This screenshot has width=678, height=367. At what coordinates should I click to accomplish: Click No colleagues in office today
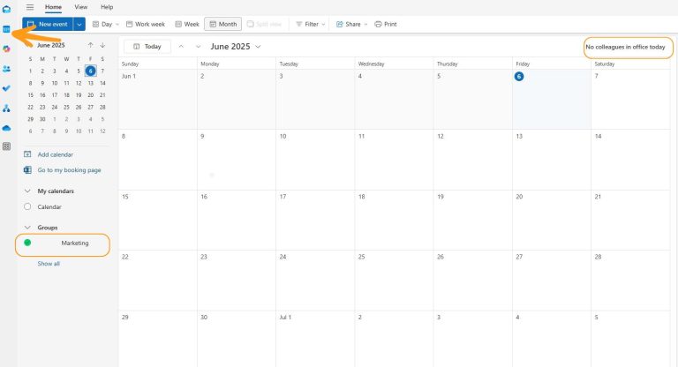click(625, 47)
